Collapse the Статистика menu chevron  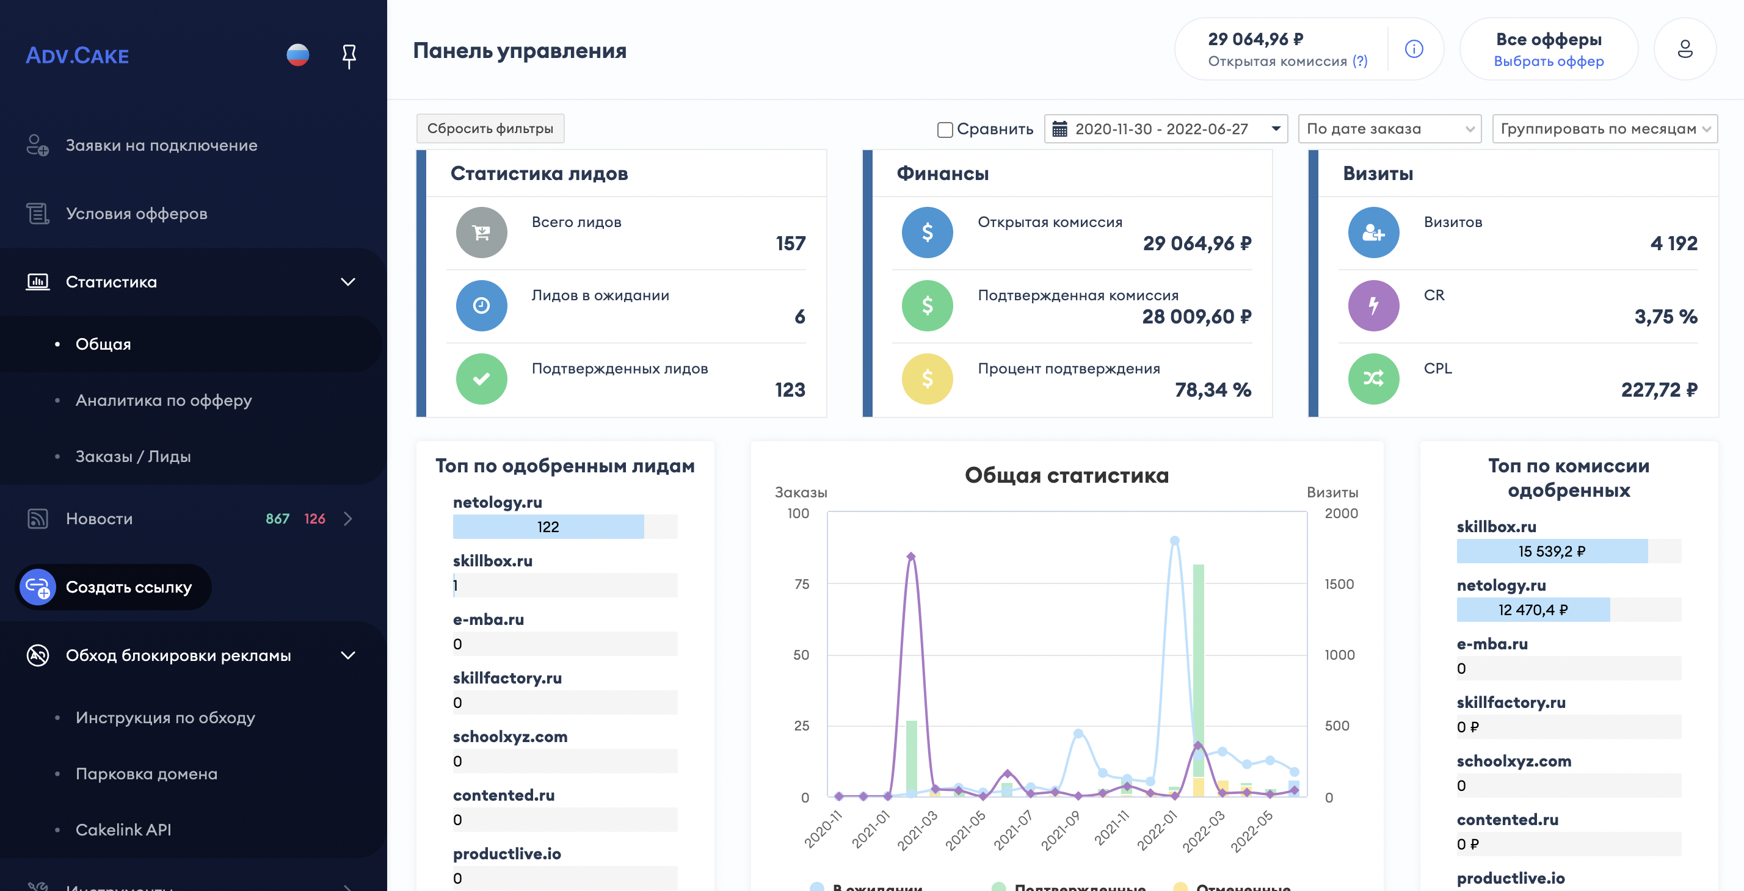(348, 282)
